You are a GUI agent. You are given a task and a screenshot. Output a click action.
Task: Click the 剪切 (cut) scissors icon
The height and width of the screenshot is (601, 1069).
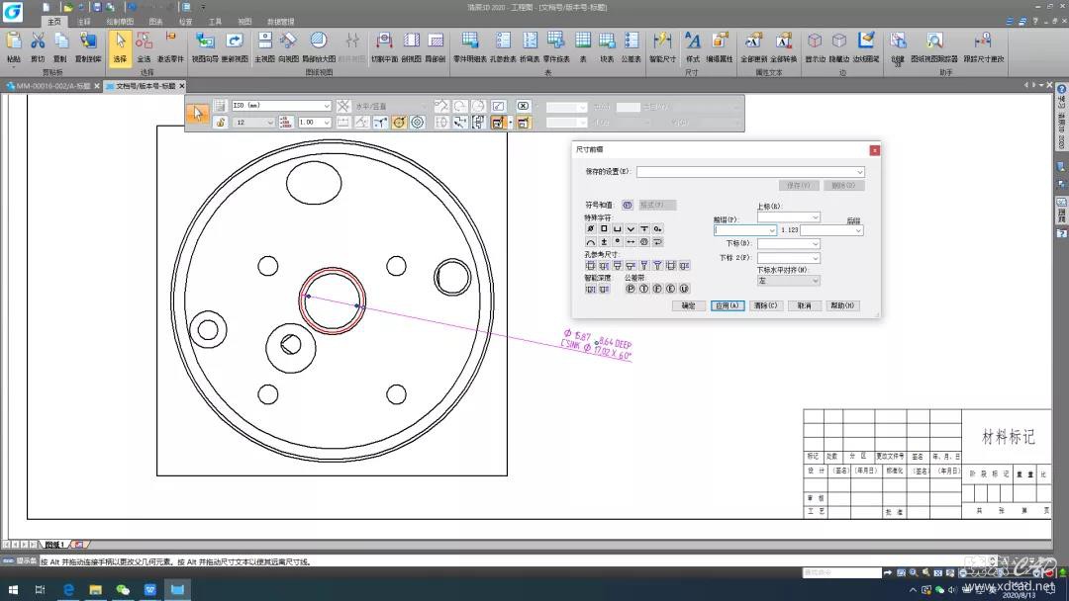38,41
